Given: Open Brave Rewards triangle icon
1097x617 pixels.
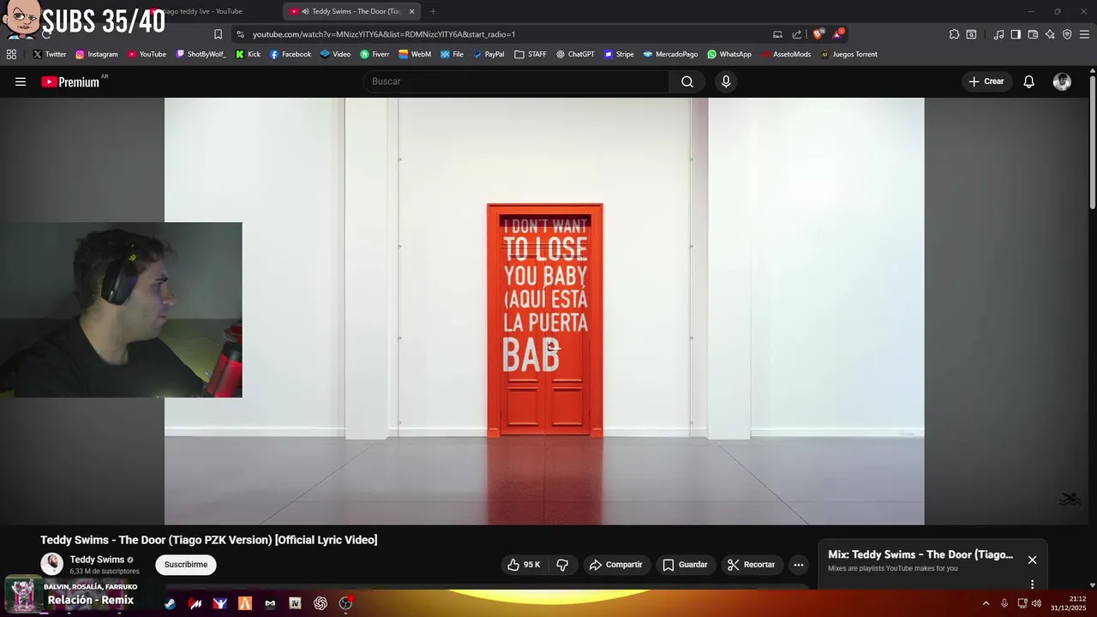Looking at the screenshot, I should (x=838, y=34).
